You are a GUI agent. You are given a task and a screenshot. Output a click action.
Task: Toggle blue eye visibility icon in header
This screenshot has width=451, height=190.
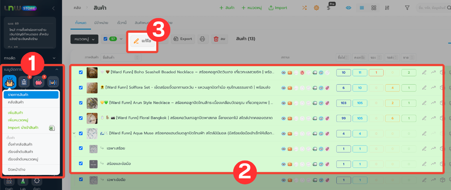pos(349,8)
